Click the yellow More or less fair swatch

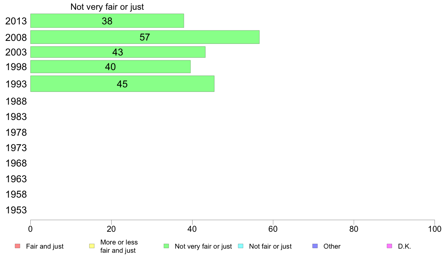[92, 246]
